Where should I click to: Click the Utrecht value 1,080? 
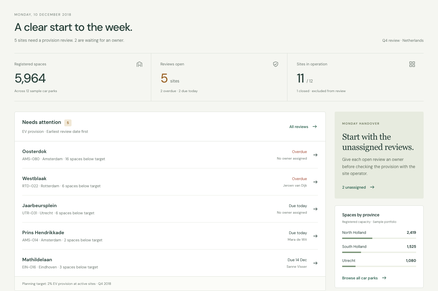pos(411,261)
